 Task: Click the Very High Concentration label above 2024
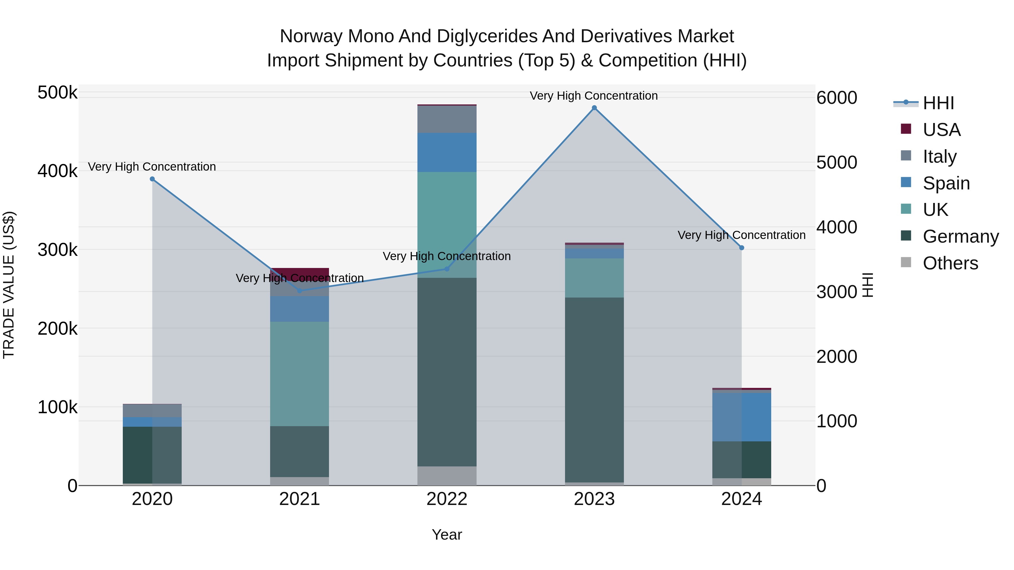(x=742, y=235)
